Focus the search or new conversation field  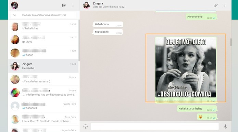click(44, 15)
